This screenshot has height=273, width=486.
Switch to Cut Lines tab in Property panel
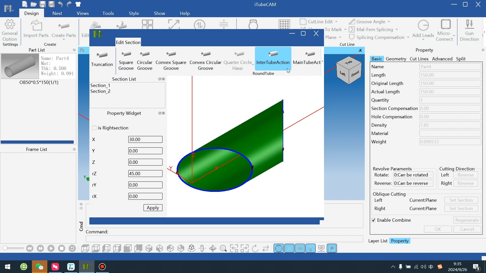[419, 59]
